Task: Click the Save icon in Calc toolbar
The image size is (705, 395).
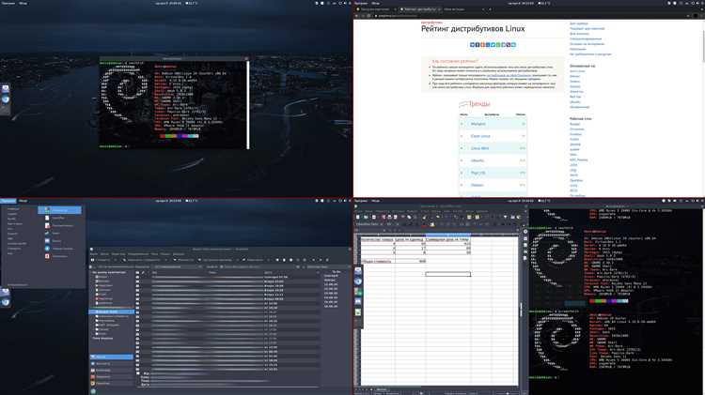Action: tap(373, 217)
